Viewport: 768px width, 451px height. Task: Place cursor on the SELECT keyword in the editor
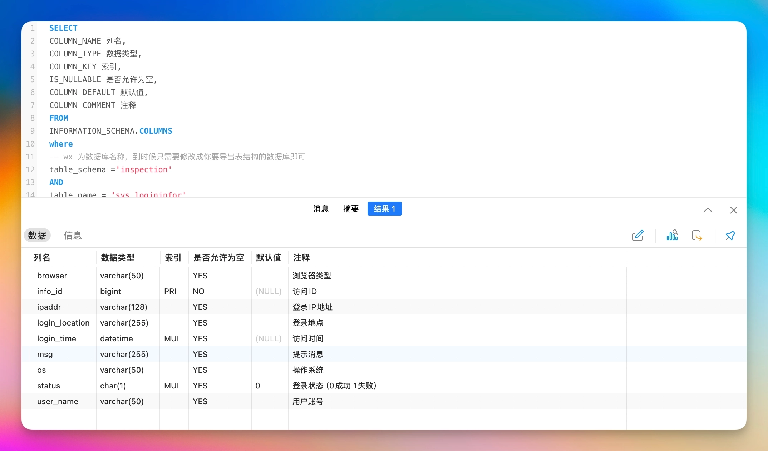pyautogui.click(x=63, y=28)
